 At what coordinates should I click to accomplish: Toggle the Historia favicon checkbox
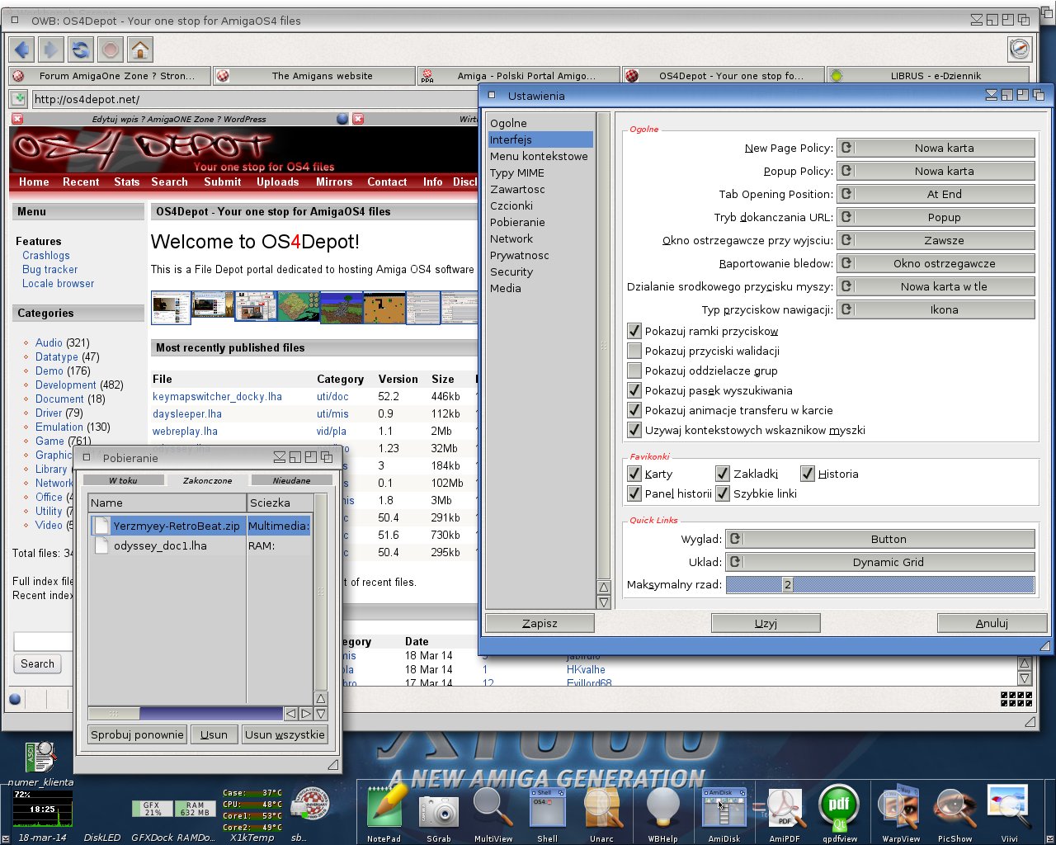click(x=808, y=474)
